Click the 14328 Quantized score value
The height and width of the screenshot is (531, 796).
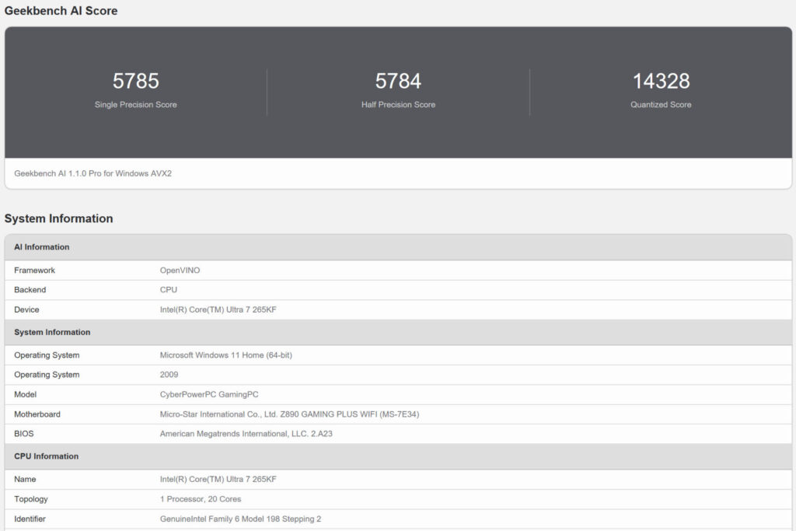click(661, 81)
